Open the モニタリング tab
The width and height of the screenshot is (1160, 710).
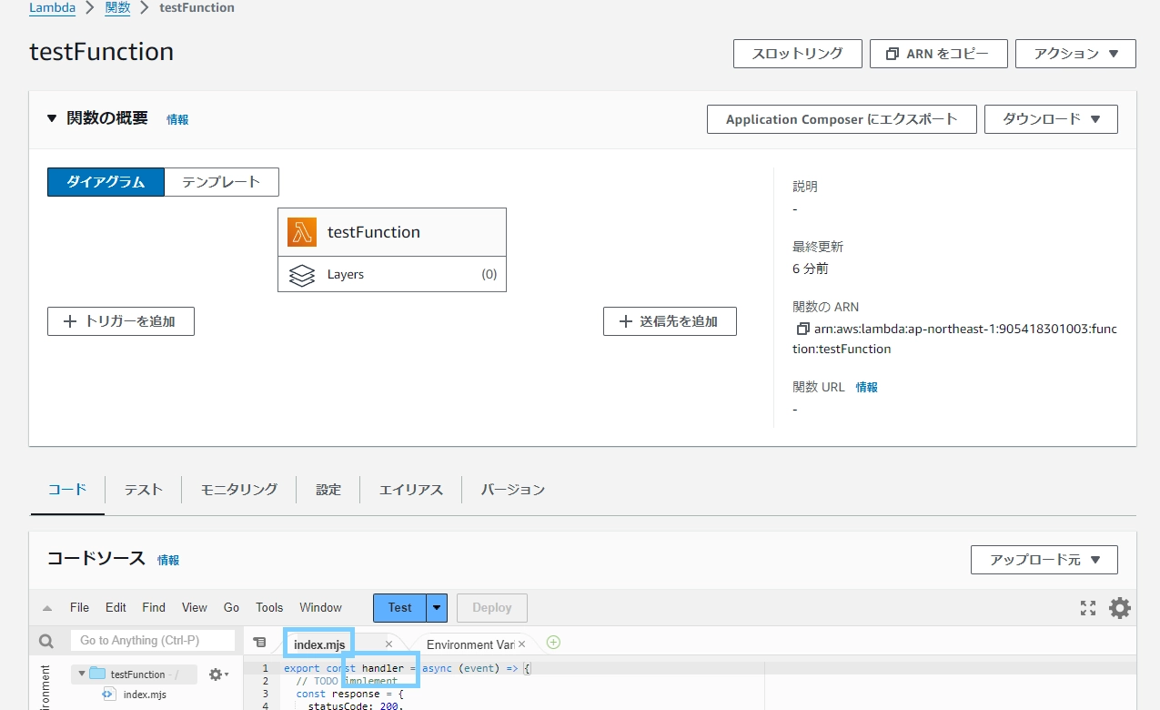[239, 490]
